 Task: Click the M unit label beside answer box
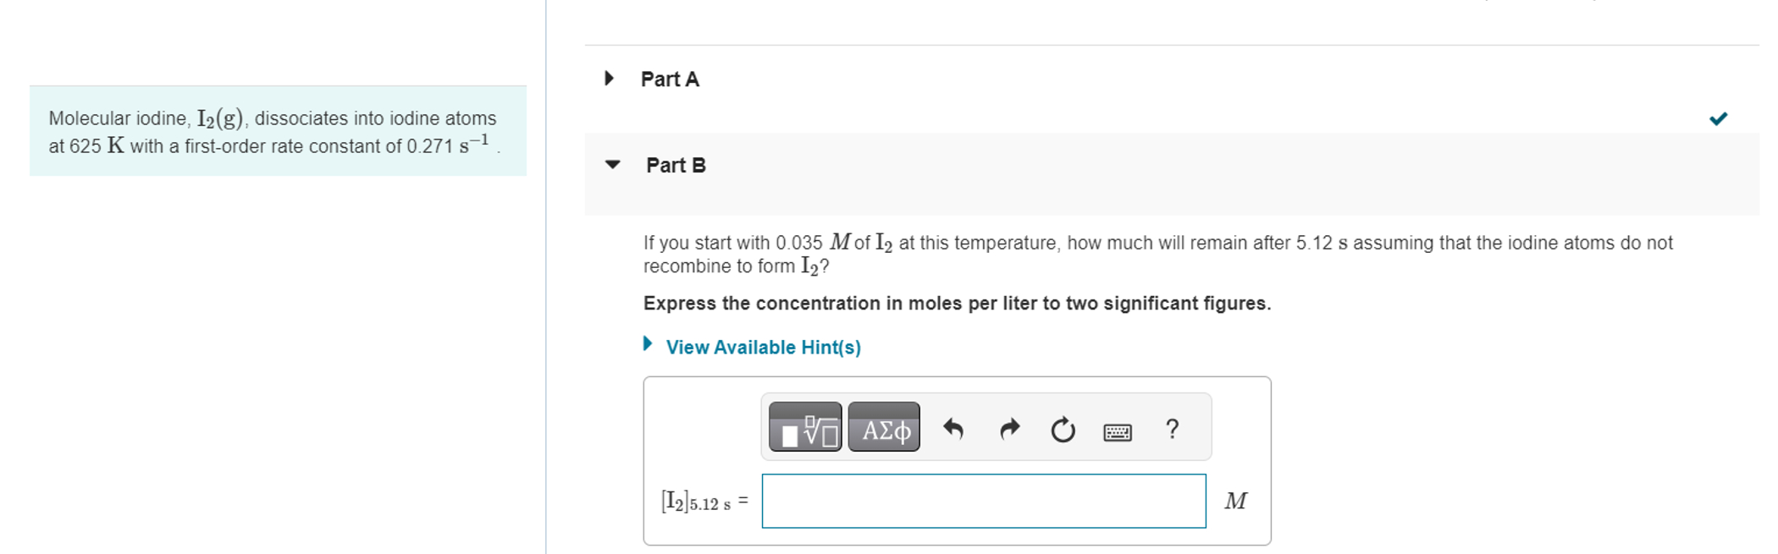[x=1235, y=502]
